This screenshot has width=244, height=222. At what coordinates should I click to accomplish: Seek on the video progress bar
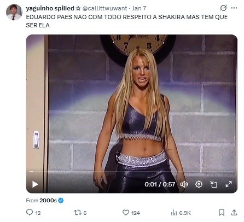click(132, 172)
